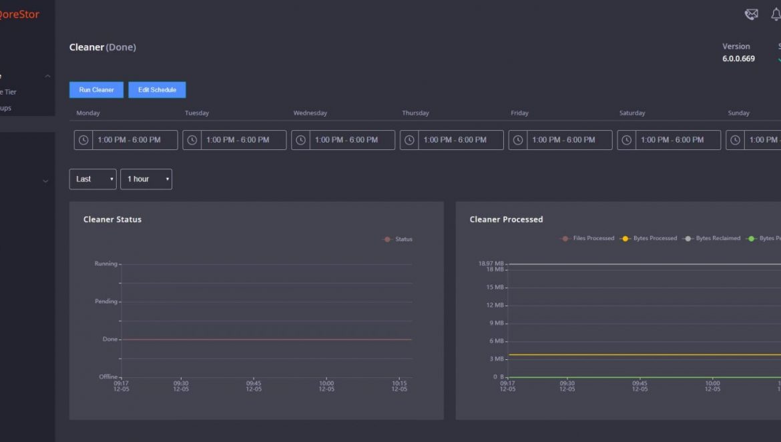
Task: Click the clock icon for Monday schedule
Action: [83, 140]
